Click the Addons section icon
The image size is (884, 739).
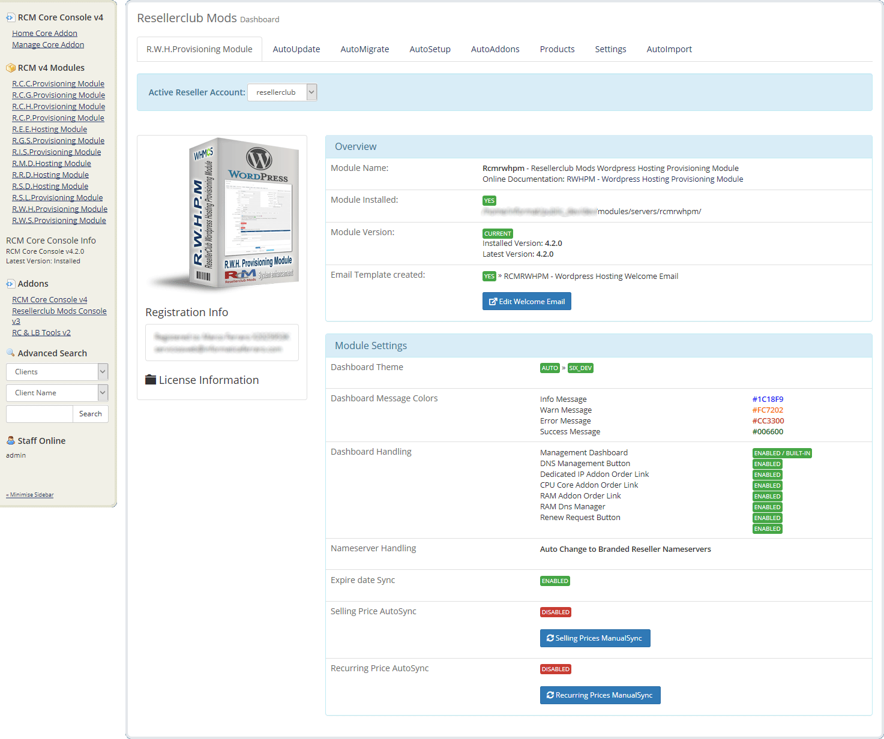pyautogui.click(x=10, y=284)
